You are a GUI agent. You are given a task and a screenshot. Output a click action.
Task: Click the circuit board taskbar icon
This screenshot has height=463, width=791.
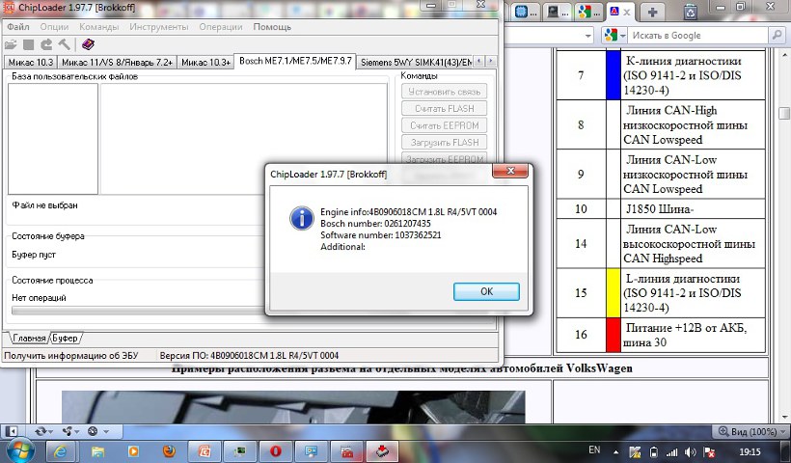(x=239, y=450)
